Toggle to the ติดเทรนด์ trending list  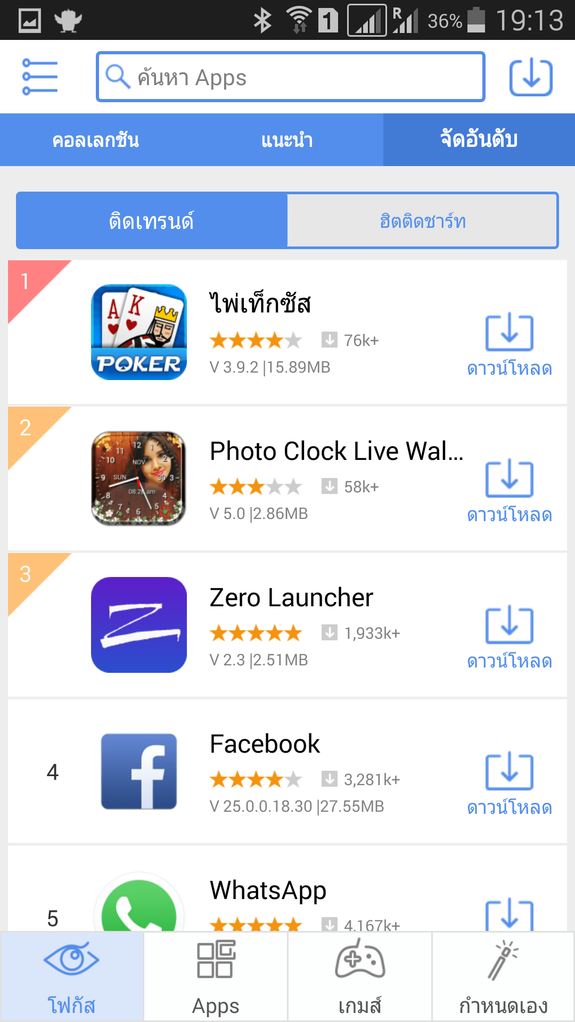152,221
